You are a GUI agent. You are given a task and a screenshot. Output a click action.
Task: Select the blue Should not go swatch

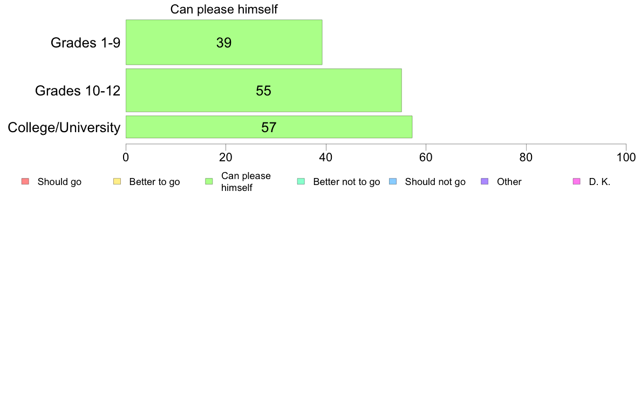coord(393,182)
